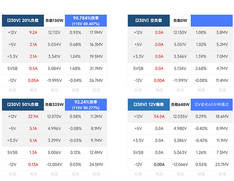Click the empty blue cell beside 负载0W
The image size is (234, 181).
pos(212,21)
